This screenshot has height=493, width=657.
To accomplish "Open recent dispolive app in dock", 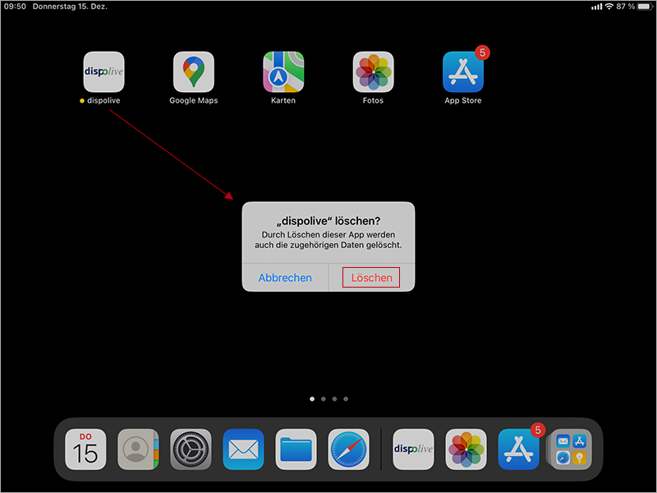I will [x=413, y=449].
